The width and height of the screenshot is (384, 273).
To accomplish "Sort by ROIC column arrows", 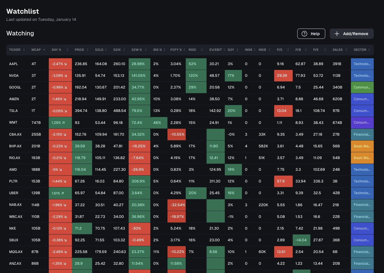I will point(202,50).
